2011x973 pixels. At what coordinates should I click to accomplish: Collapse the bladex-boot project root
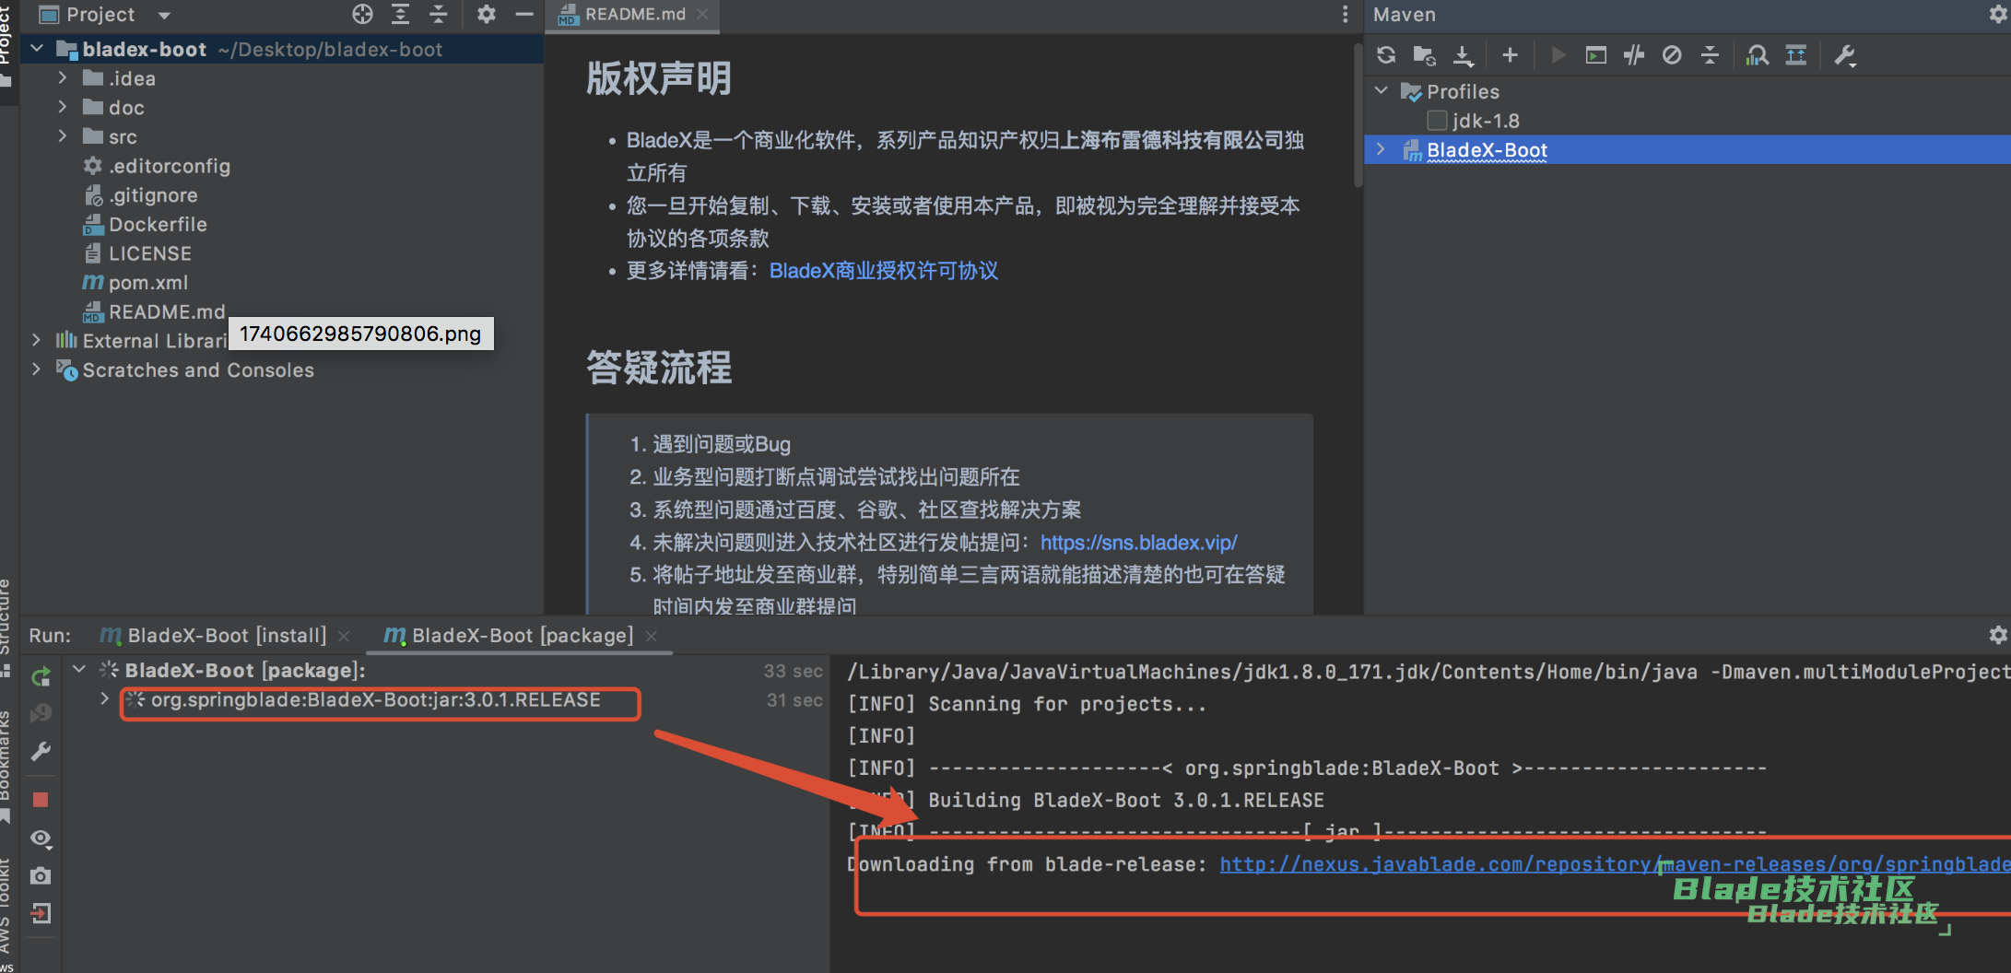37,49
